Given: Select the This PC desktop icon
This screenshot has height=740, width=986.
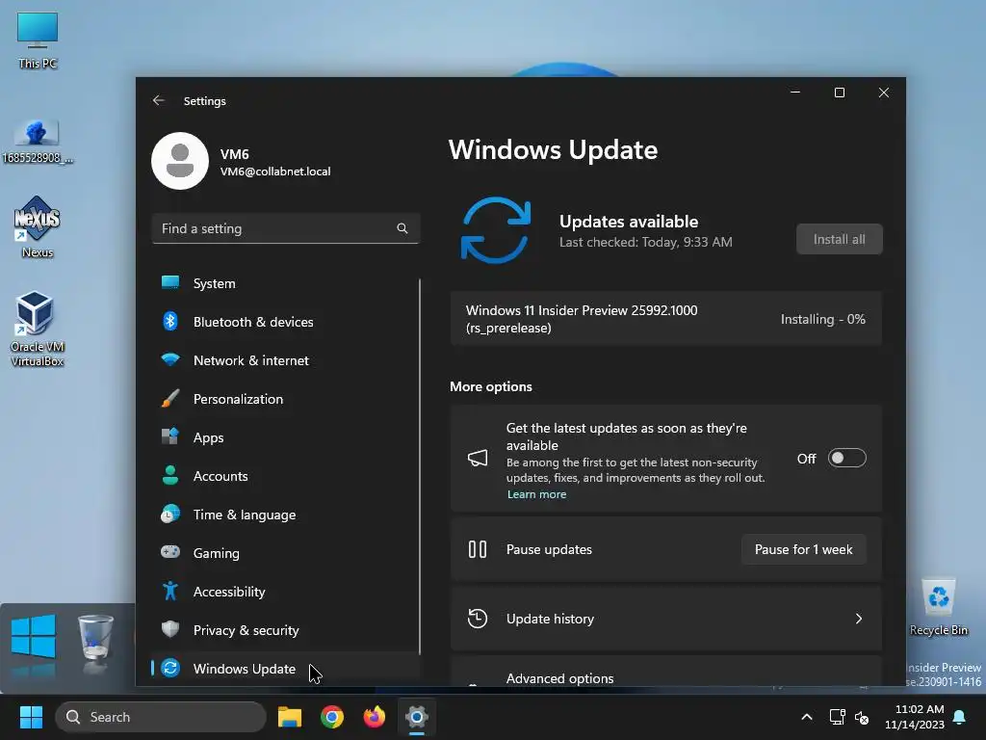Looking at the screenshot, I should point(38,40).
